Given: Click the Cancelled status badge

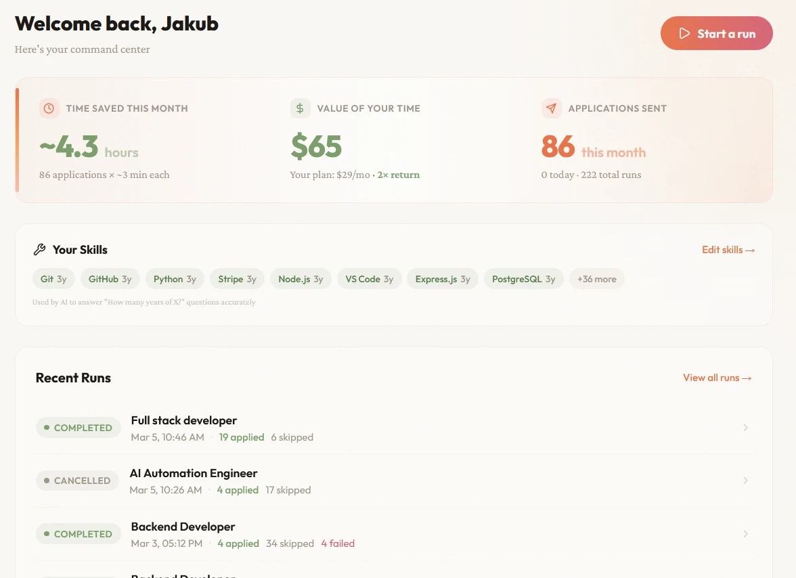Looking at the screenshot, I should (77, 481).
